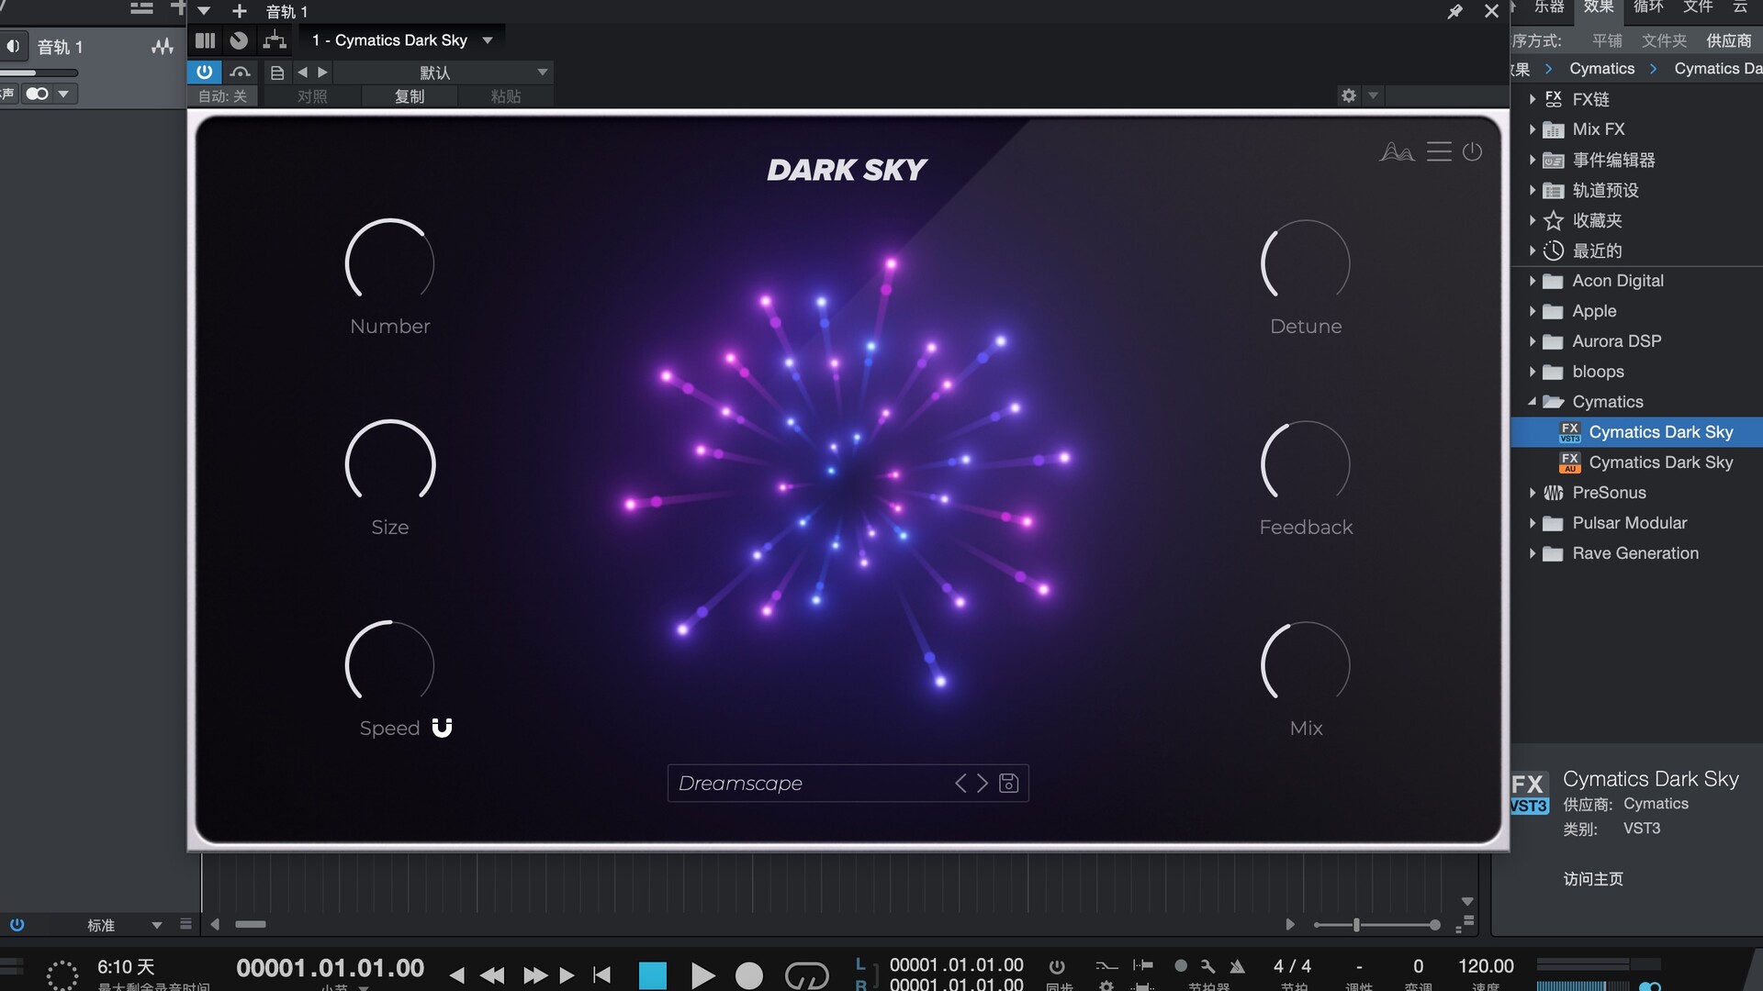Load previous preset in plugin header
The height and width of the screenshot is (991, 1763).
click(302, 72)
